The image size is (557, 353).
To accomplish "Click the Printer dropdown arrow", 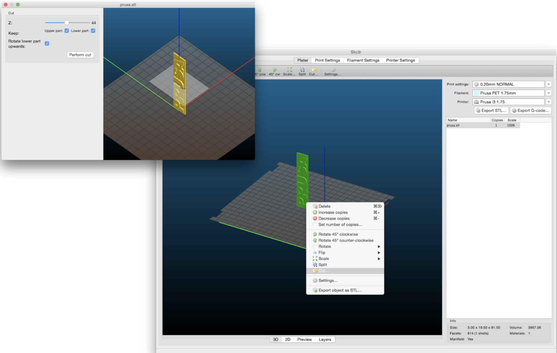I will coord(548,102).
